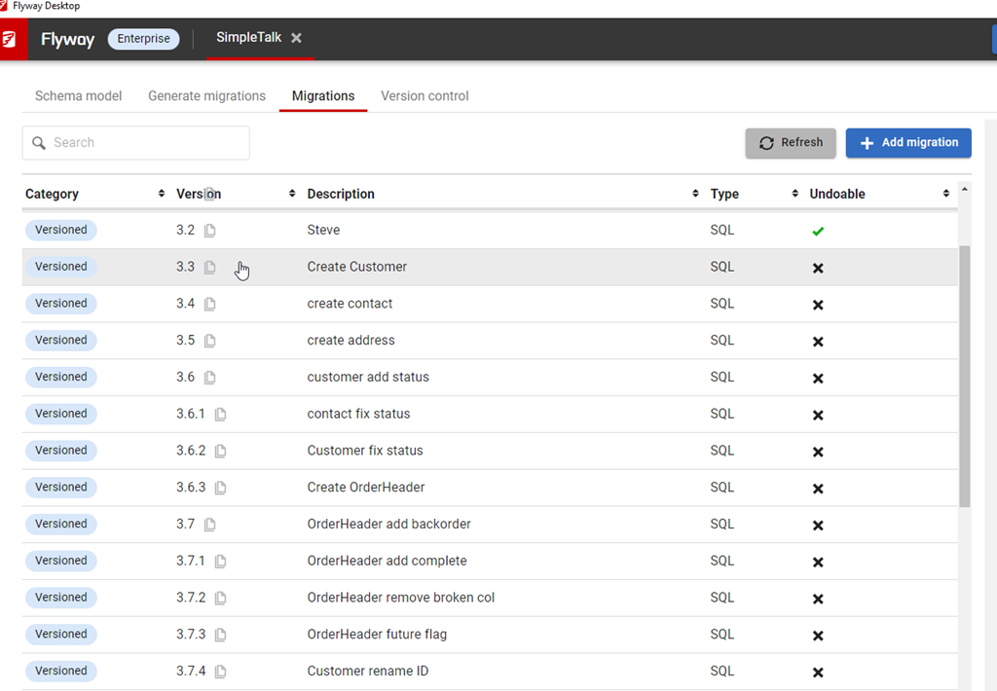Image resolution: width=997 pixels, height=691 pixels.
Task: Sort the table by Category column
Action: pyautogui.click(x=162, y=194)
